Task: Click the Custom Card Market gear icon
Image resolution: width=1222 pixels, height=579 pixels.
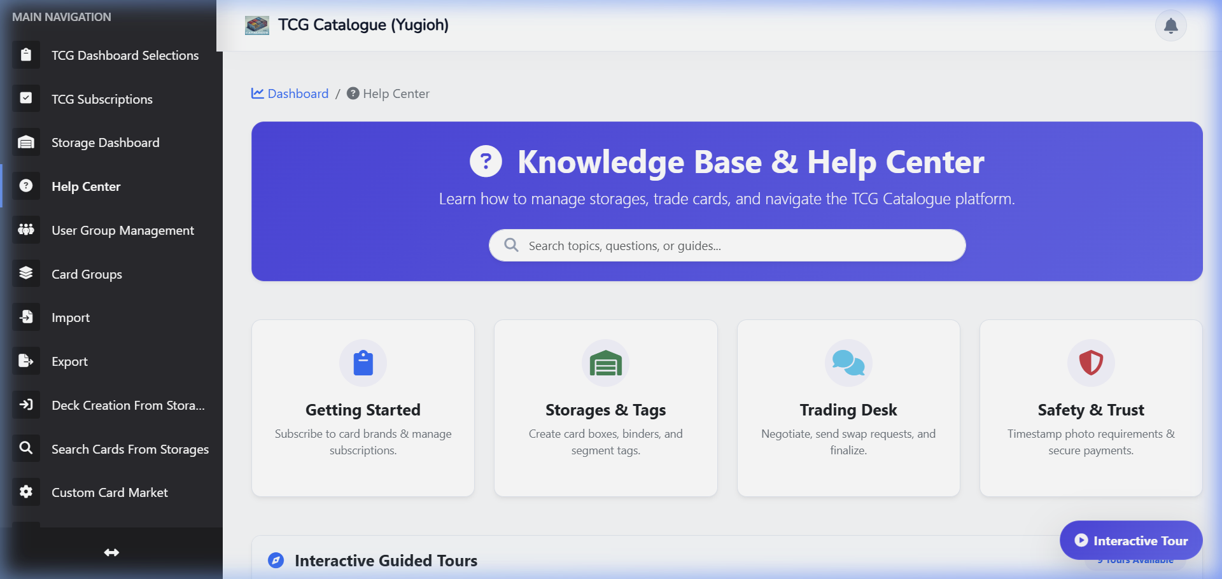Action: tap(25, 492)
